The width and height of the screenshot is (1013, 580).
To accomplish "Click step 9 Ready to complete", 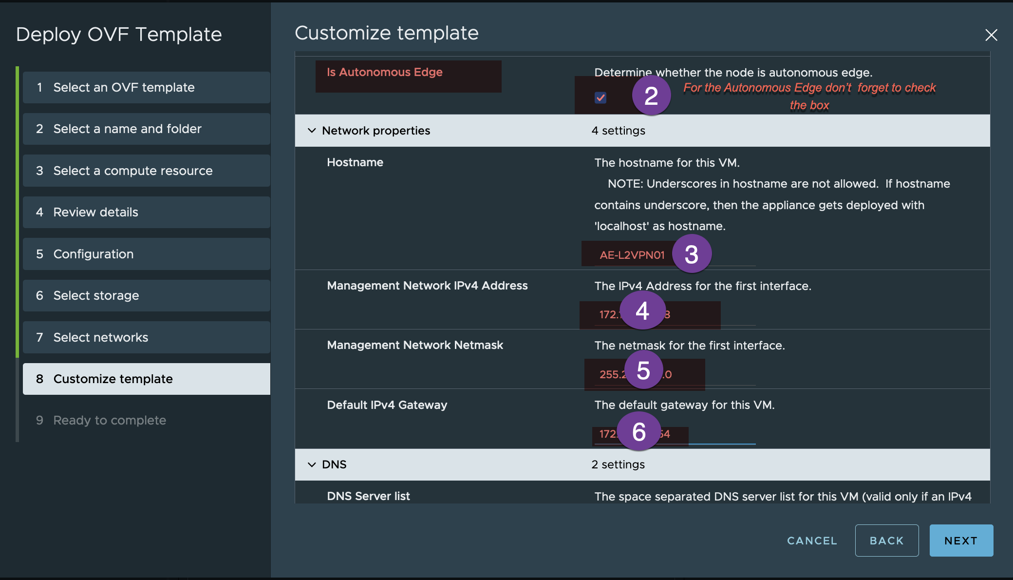I will point(109,419).
